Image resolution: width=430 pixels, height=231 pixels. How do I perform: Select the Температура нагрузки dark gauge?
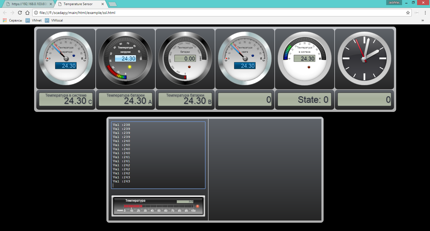[126, 59]
